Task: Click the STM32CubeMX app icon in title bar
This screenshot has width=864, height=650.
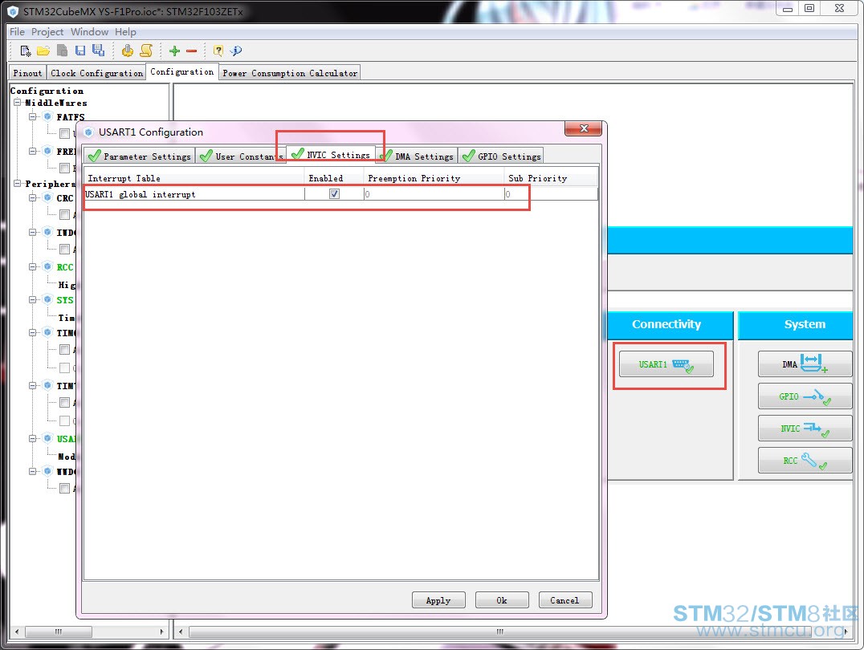Action: [13, 11]
